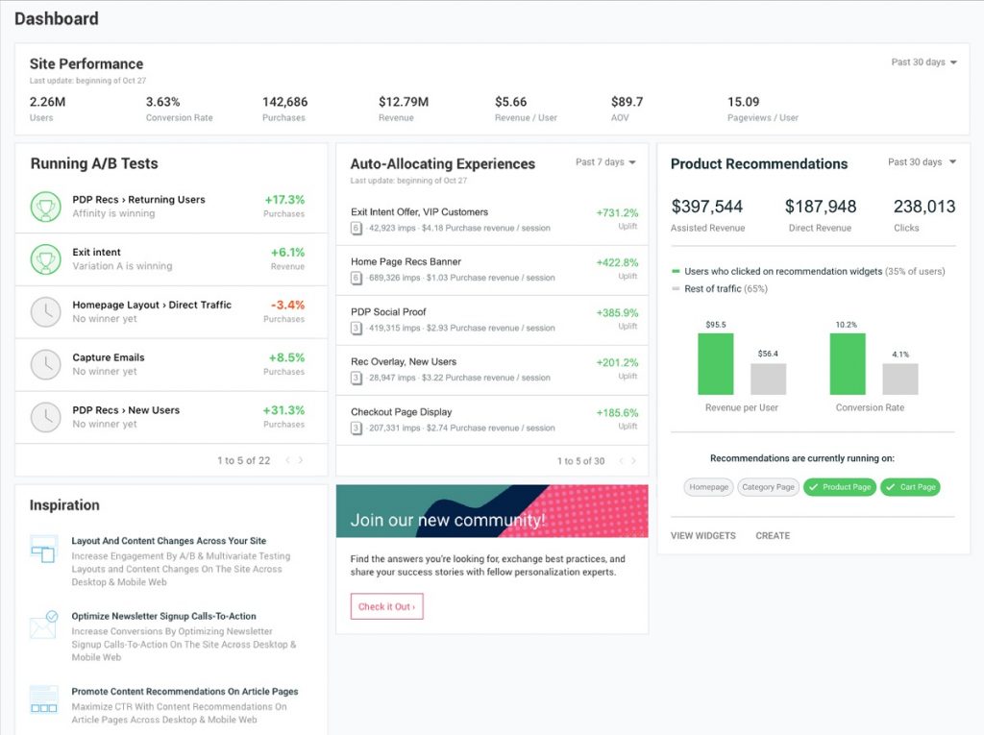Click the layout icon beside Layout And Content Changes
Viewport: 984px width, 735px height.
click(x=42, y=550)
